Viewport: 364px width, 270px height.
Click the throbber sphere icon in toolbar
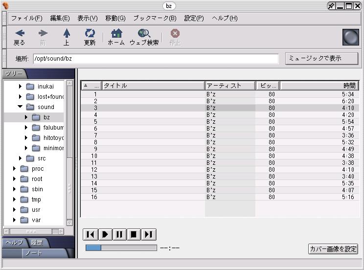[x=350, y=37]
